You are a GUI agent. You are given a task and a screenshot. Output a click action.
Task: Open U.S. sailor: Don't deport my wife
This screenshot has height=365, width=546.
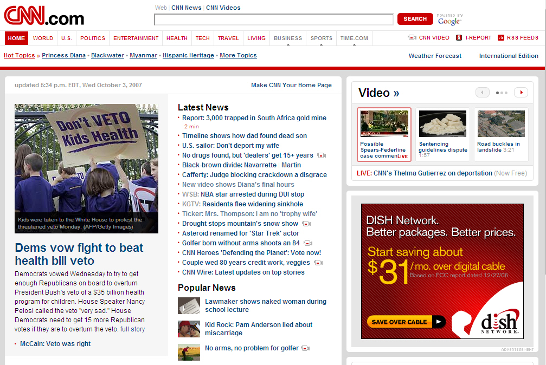click(x=230, y=146)
